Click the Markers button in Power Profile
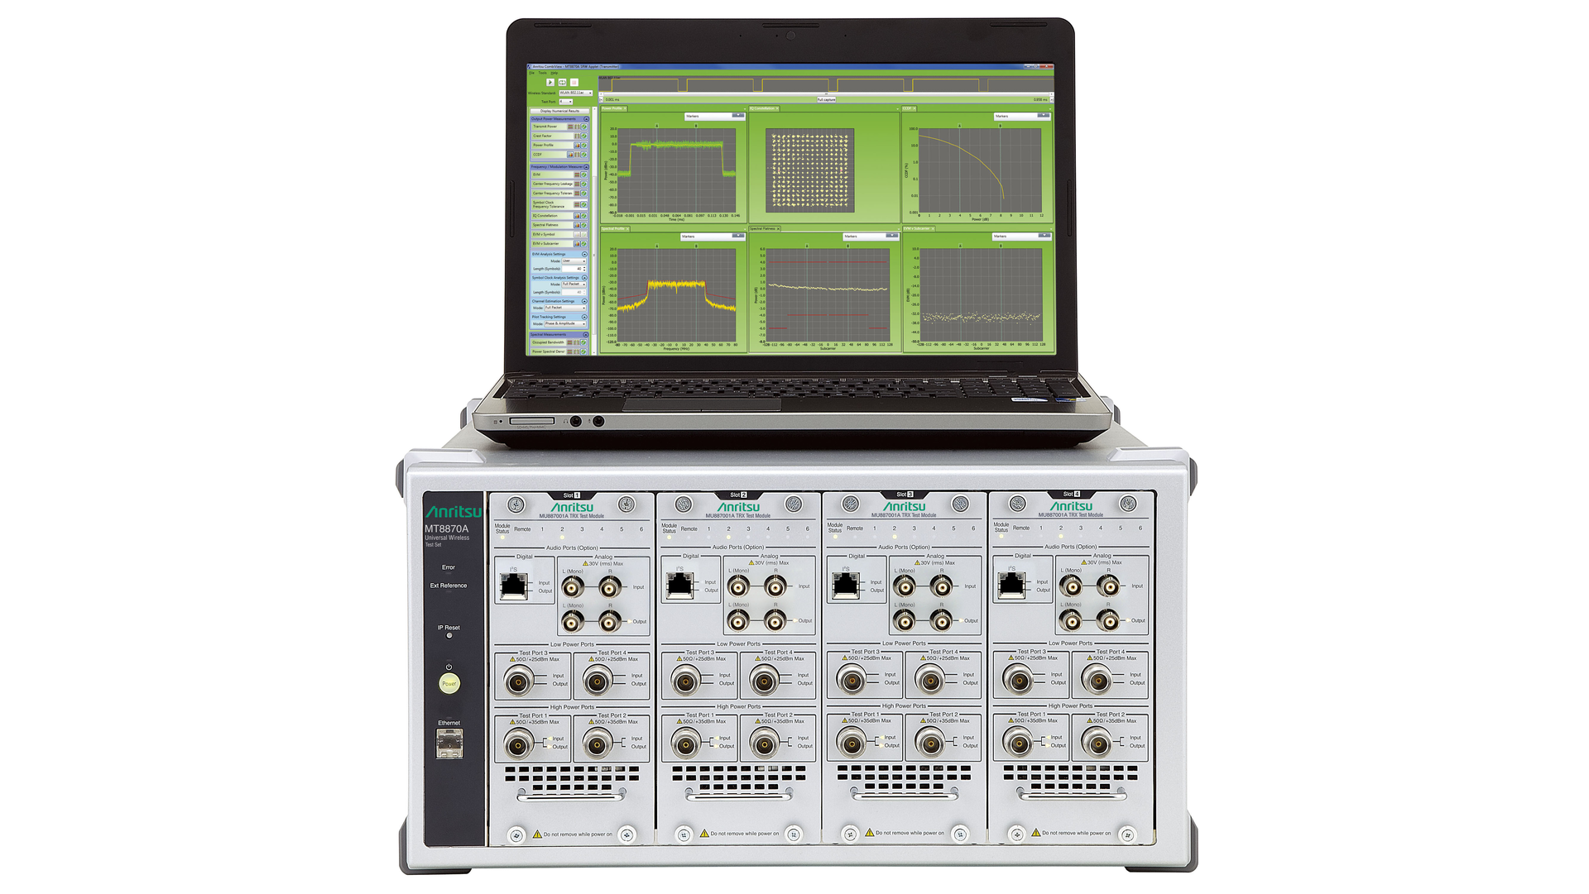 (x=694, y=117)
